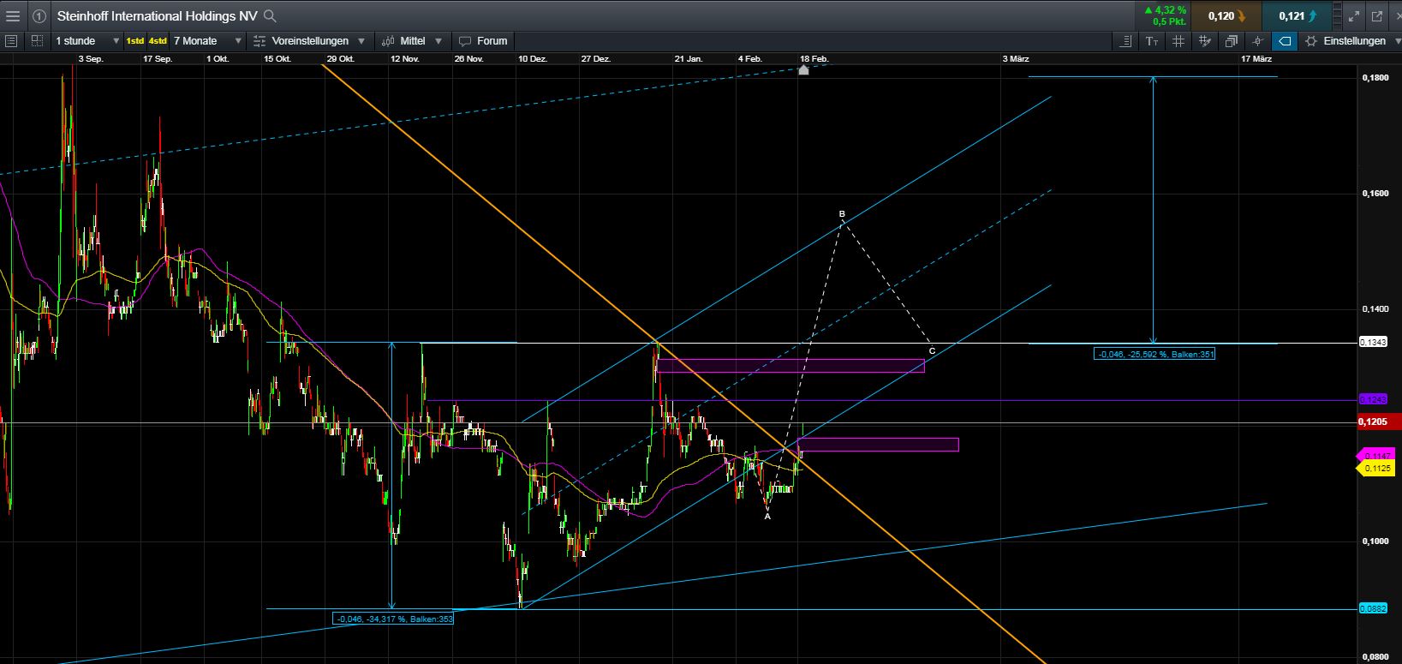
Task: Open the hamburger main menu
Action: (x=12, y=15)
